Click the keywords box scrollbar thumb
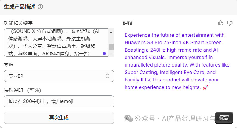The height and width of the screenshot is (128, 237). (x=111, y=47)
